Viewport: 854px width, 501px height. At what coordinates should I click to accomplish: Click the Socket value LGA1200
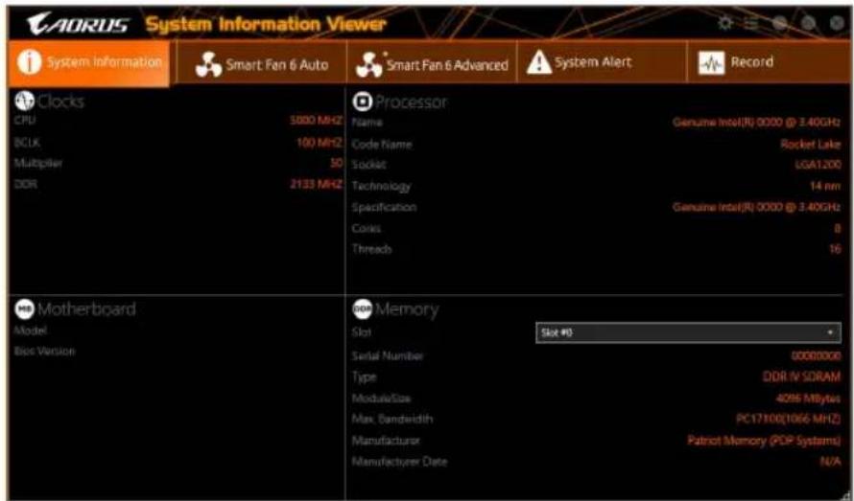pyautogui.click(x=818, y=164)
